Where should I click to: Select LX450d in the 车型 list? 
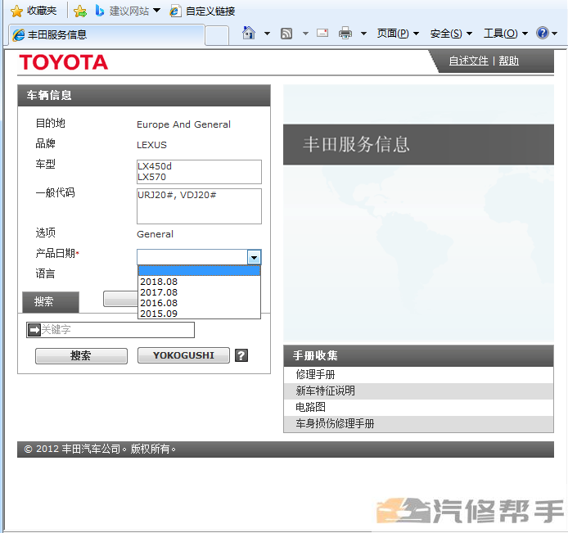pyautogui.click(x=199, y=166)
